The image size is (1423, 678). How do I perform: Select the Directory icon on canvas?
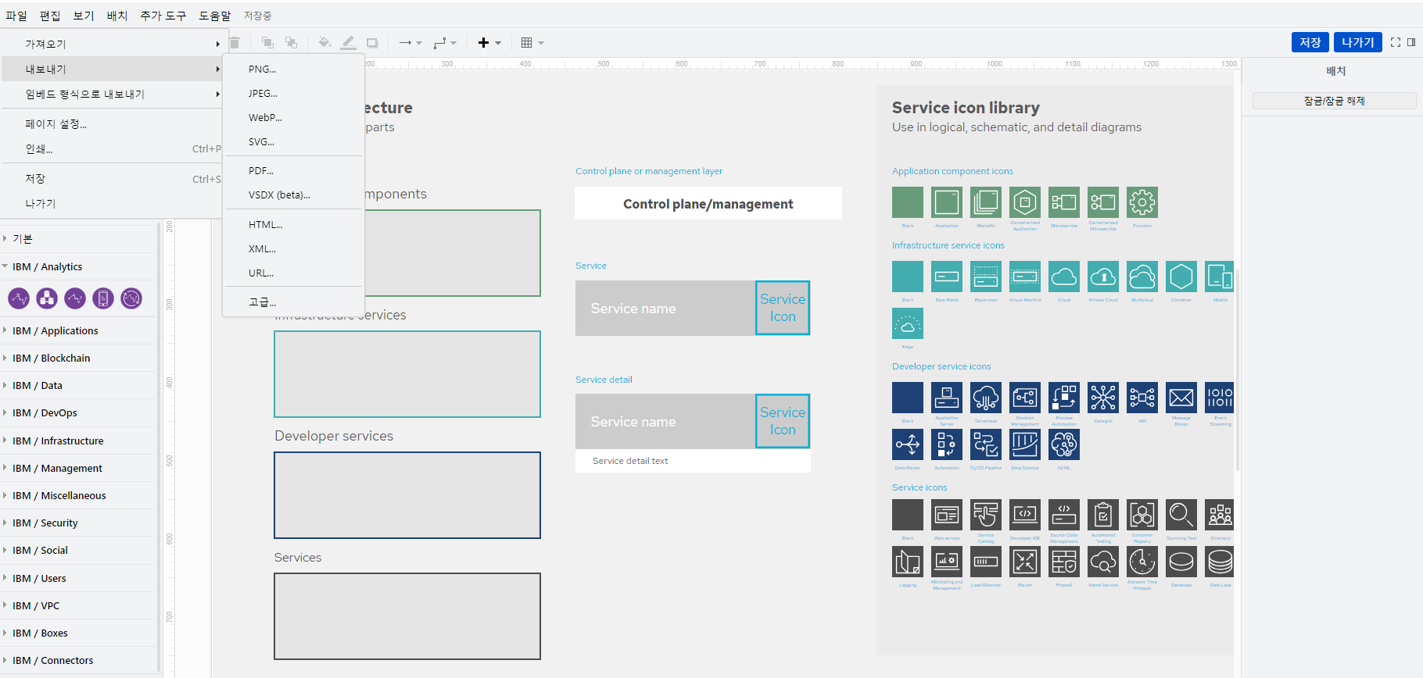(x=1220, y=515)
